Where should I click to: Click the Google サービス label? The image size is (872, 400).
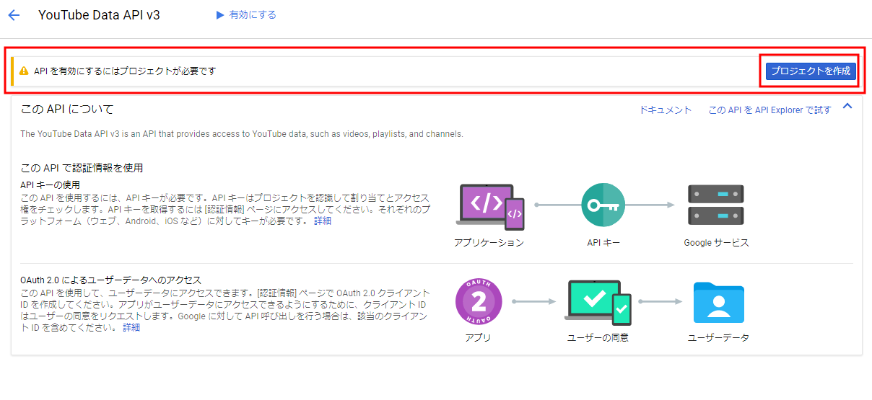[x=716, y=243]
